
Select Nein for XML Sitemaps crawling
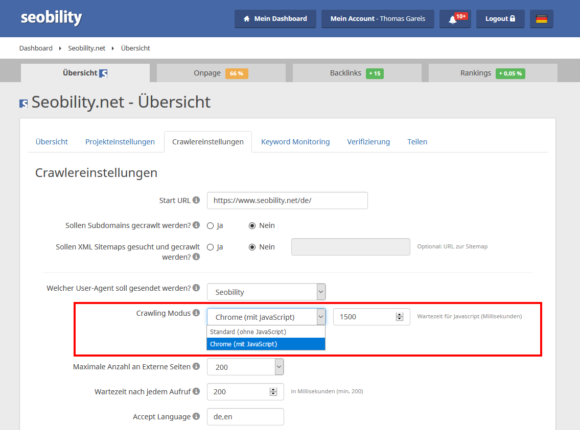pos(252,247)
